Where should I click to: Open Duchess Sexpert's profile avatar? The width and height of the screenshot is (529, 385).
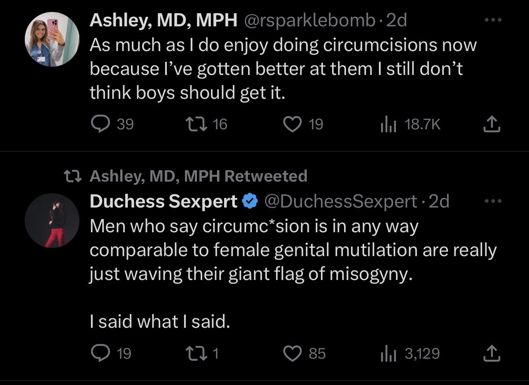(x=52, y=220)
